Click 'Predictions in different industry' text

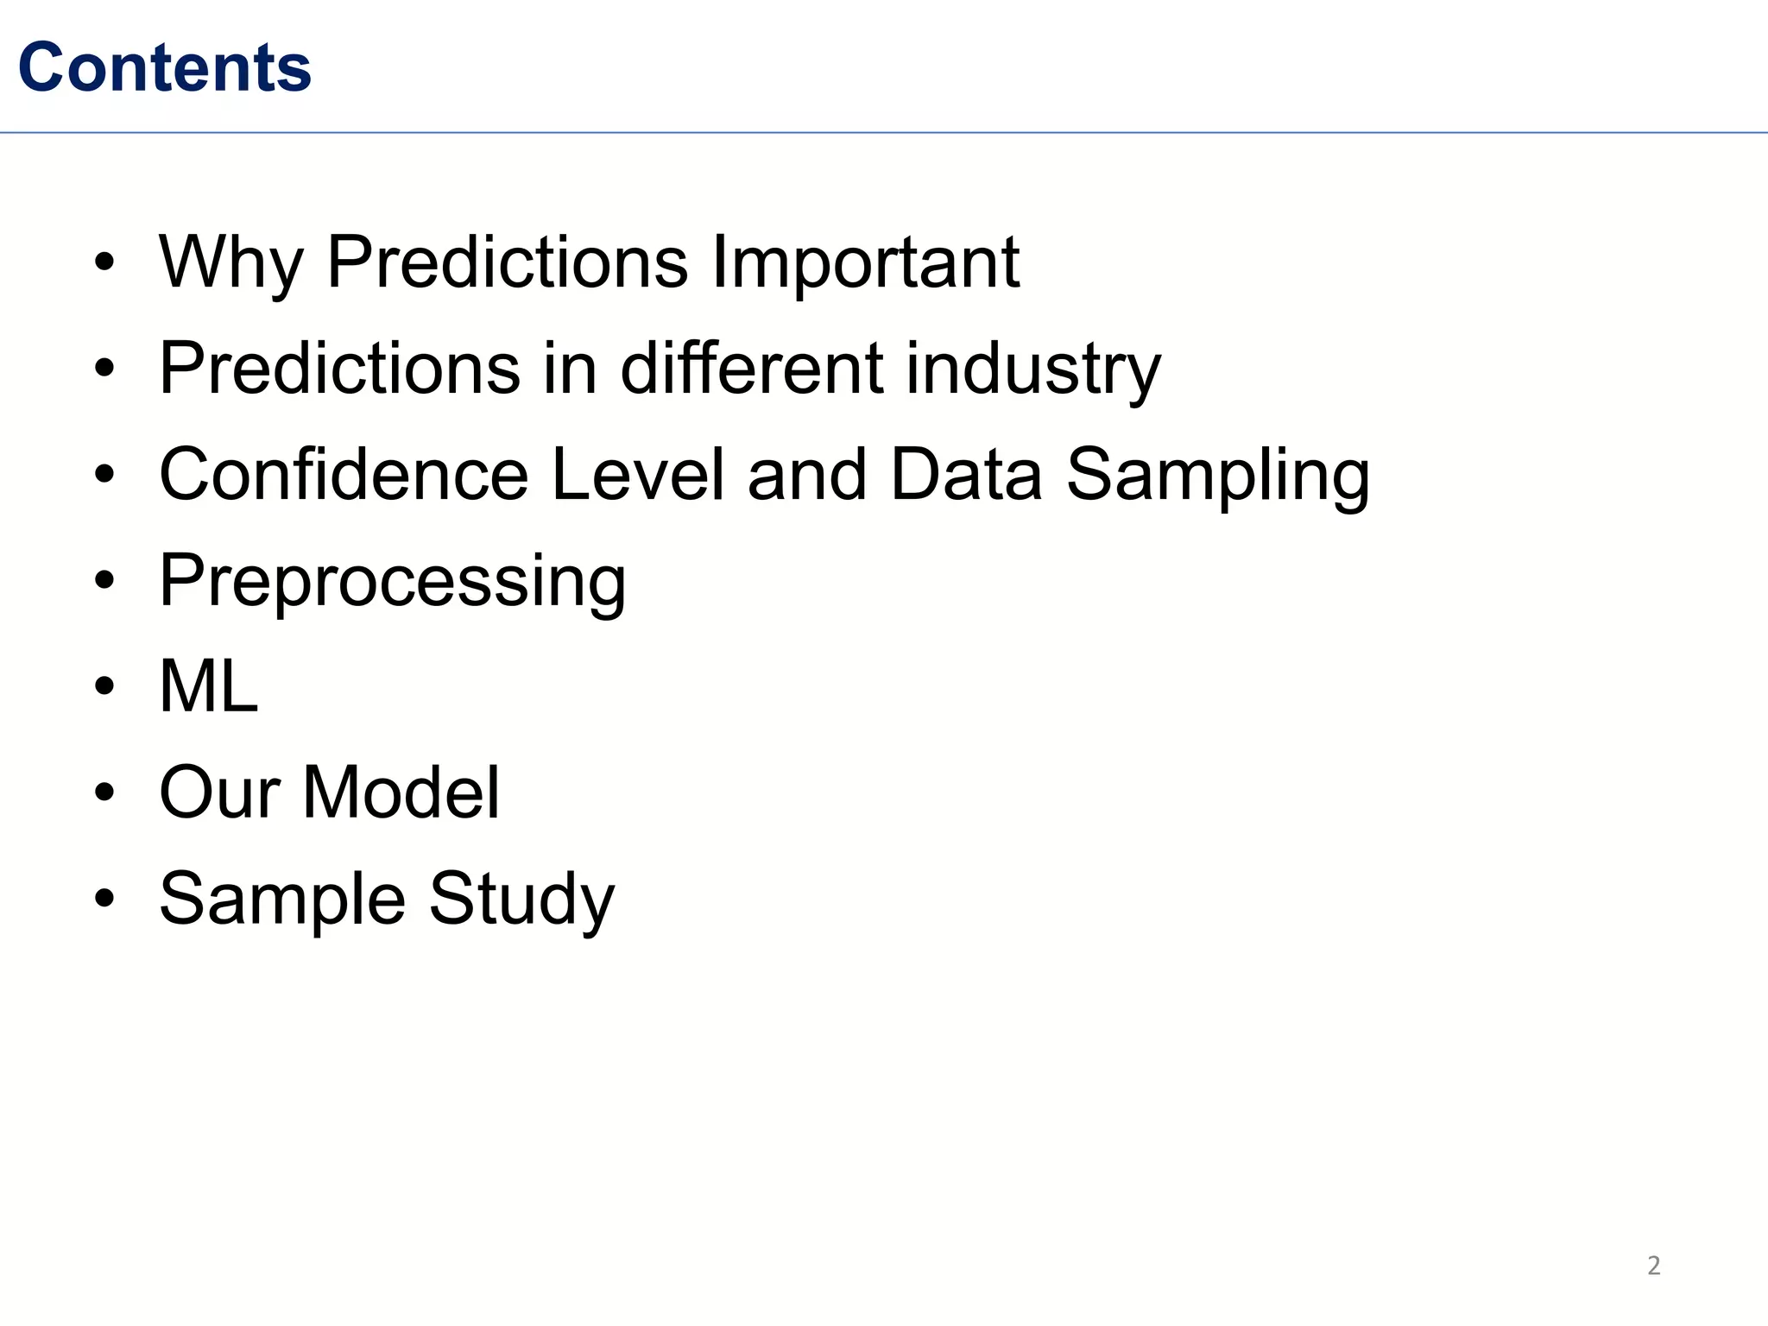pyautogui.click(x=660, y=368)
